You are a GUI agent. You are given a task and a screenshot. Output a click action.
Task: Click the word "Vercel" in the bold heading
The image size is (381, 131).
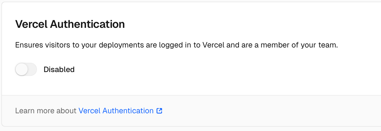(31, 24)
